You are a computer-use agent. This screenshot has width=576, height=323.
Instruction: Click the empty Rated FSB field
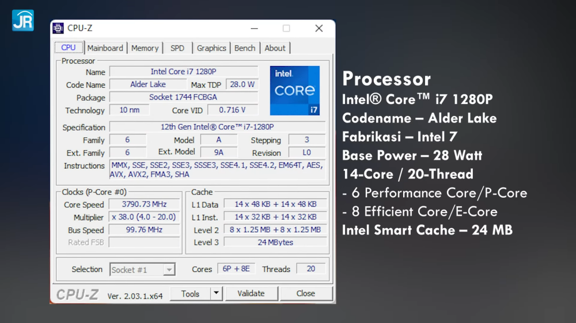click(145, 243)
